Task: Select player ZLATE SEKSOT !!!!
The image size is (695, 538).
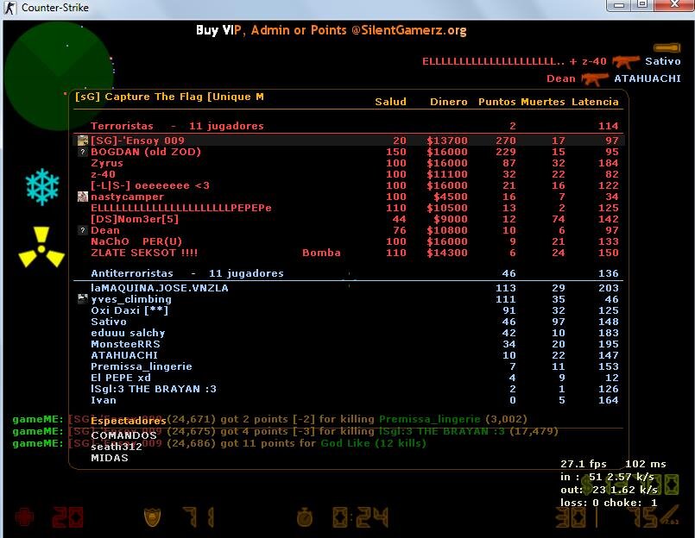Action: pyautogui.click(x=144, y=253)
